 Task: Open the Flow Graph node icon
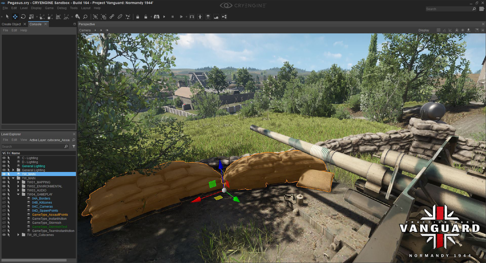click(x=224, y=17)
